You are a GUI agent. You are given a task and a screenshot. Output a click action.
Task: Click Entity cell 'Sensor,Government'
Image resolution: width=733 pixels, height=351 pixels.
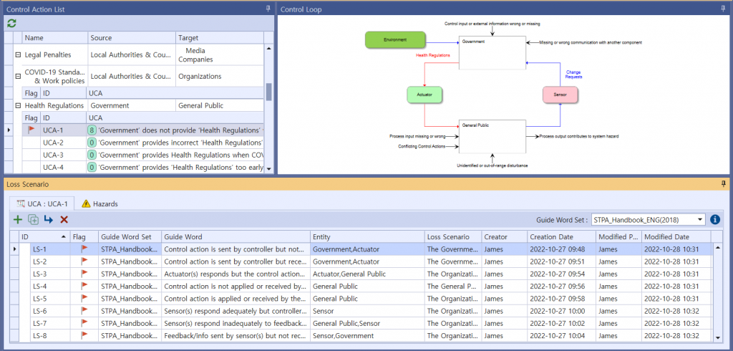tap(367, 335)
